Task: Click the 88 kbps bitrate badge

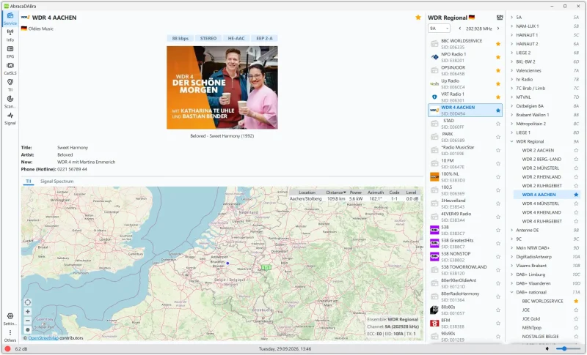Action: click(x=180, y=38)
